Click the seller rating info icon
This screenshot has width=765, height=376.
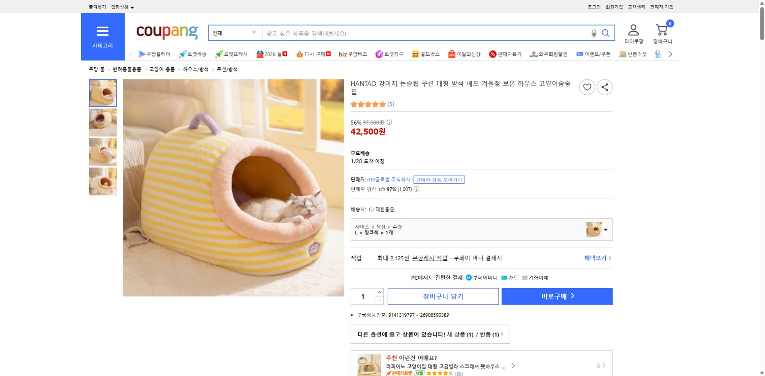(416, 189)
